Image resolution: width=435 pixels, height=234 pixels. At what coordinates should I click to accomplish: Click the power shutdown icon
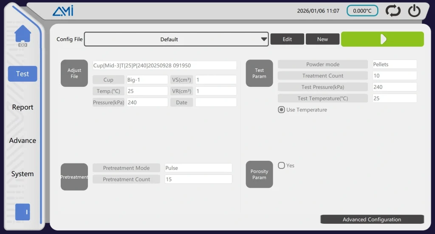tap(414, 11)
